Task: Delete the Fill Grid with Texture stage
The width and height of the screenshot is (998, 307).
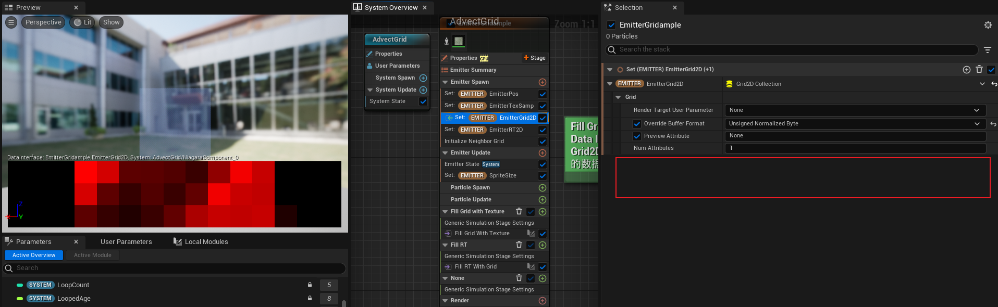Action: (x=519, y=211)
